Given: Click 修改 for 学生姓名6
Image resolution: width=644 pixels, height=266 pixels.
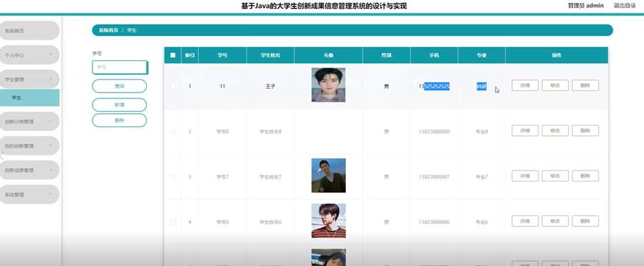Looking at the screenshot, I should pos(555,221).
